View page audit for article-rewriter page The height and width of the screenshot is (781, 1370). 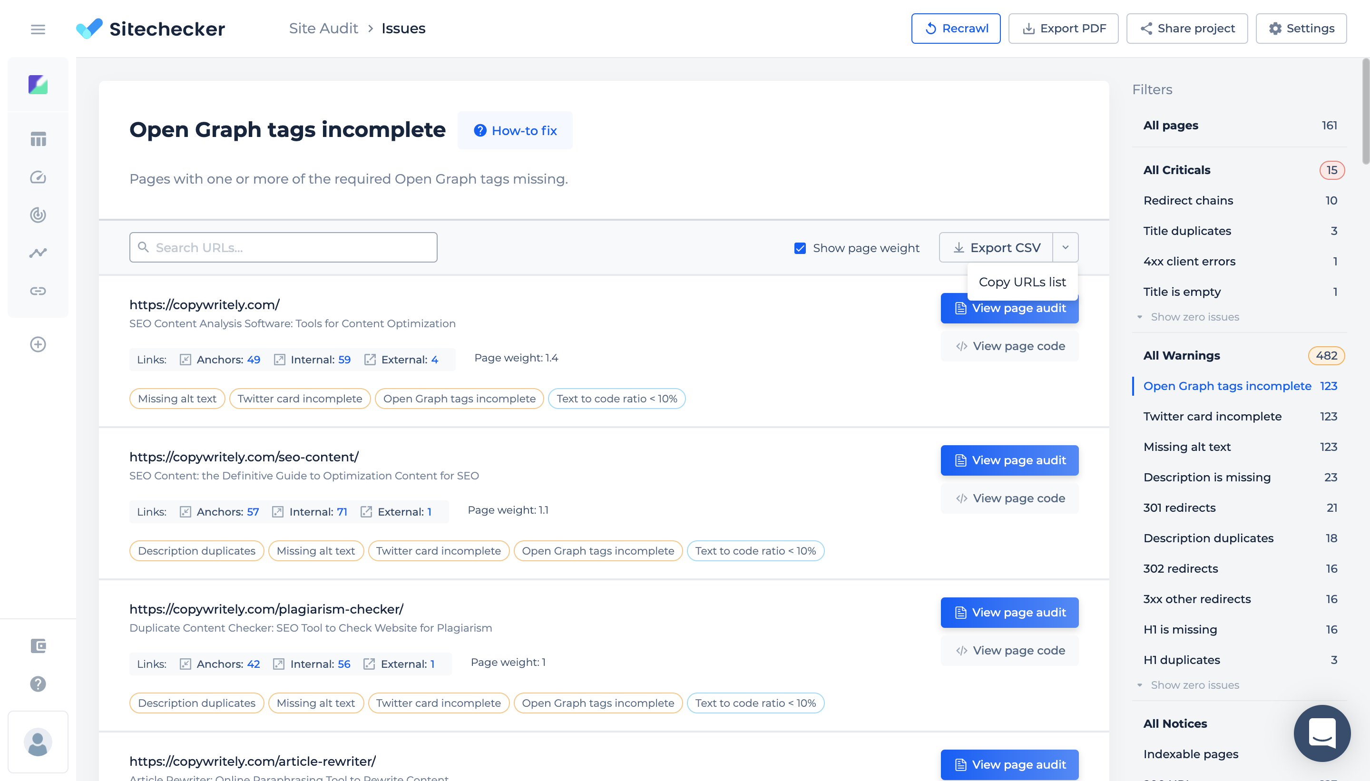[1009, 765]
